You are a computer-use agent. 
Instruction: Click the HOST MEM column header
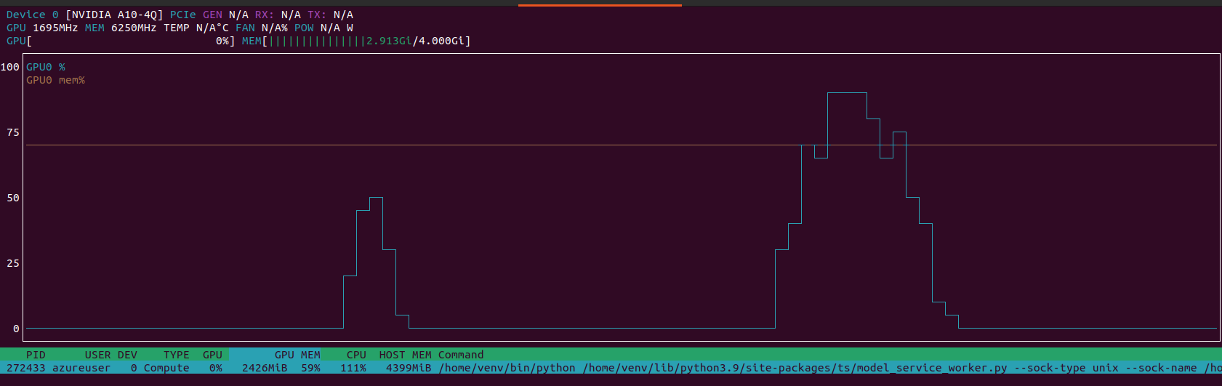click(x=405, y=355)
